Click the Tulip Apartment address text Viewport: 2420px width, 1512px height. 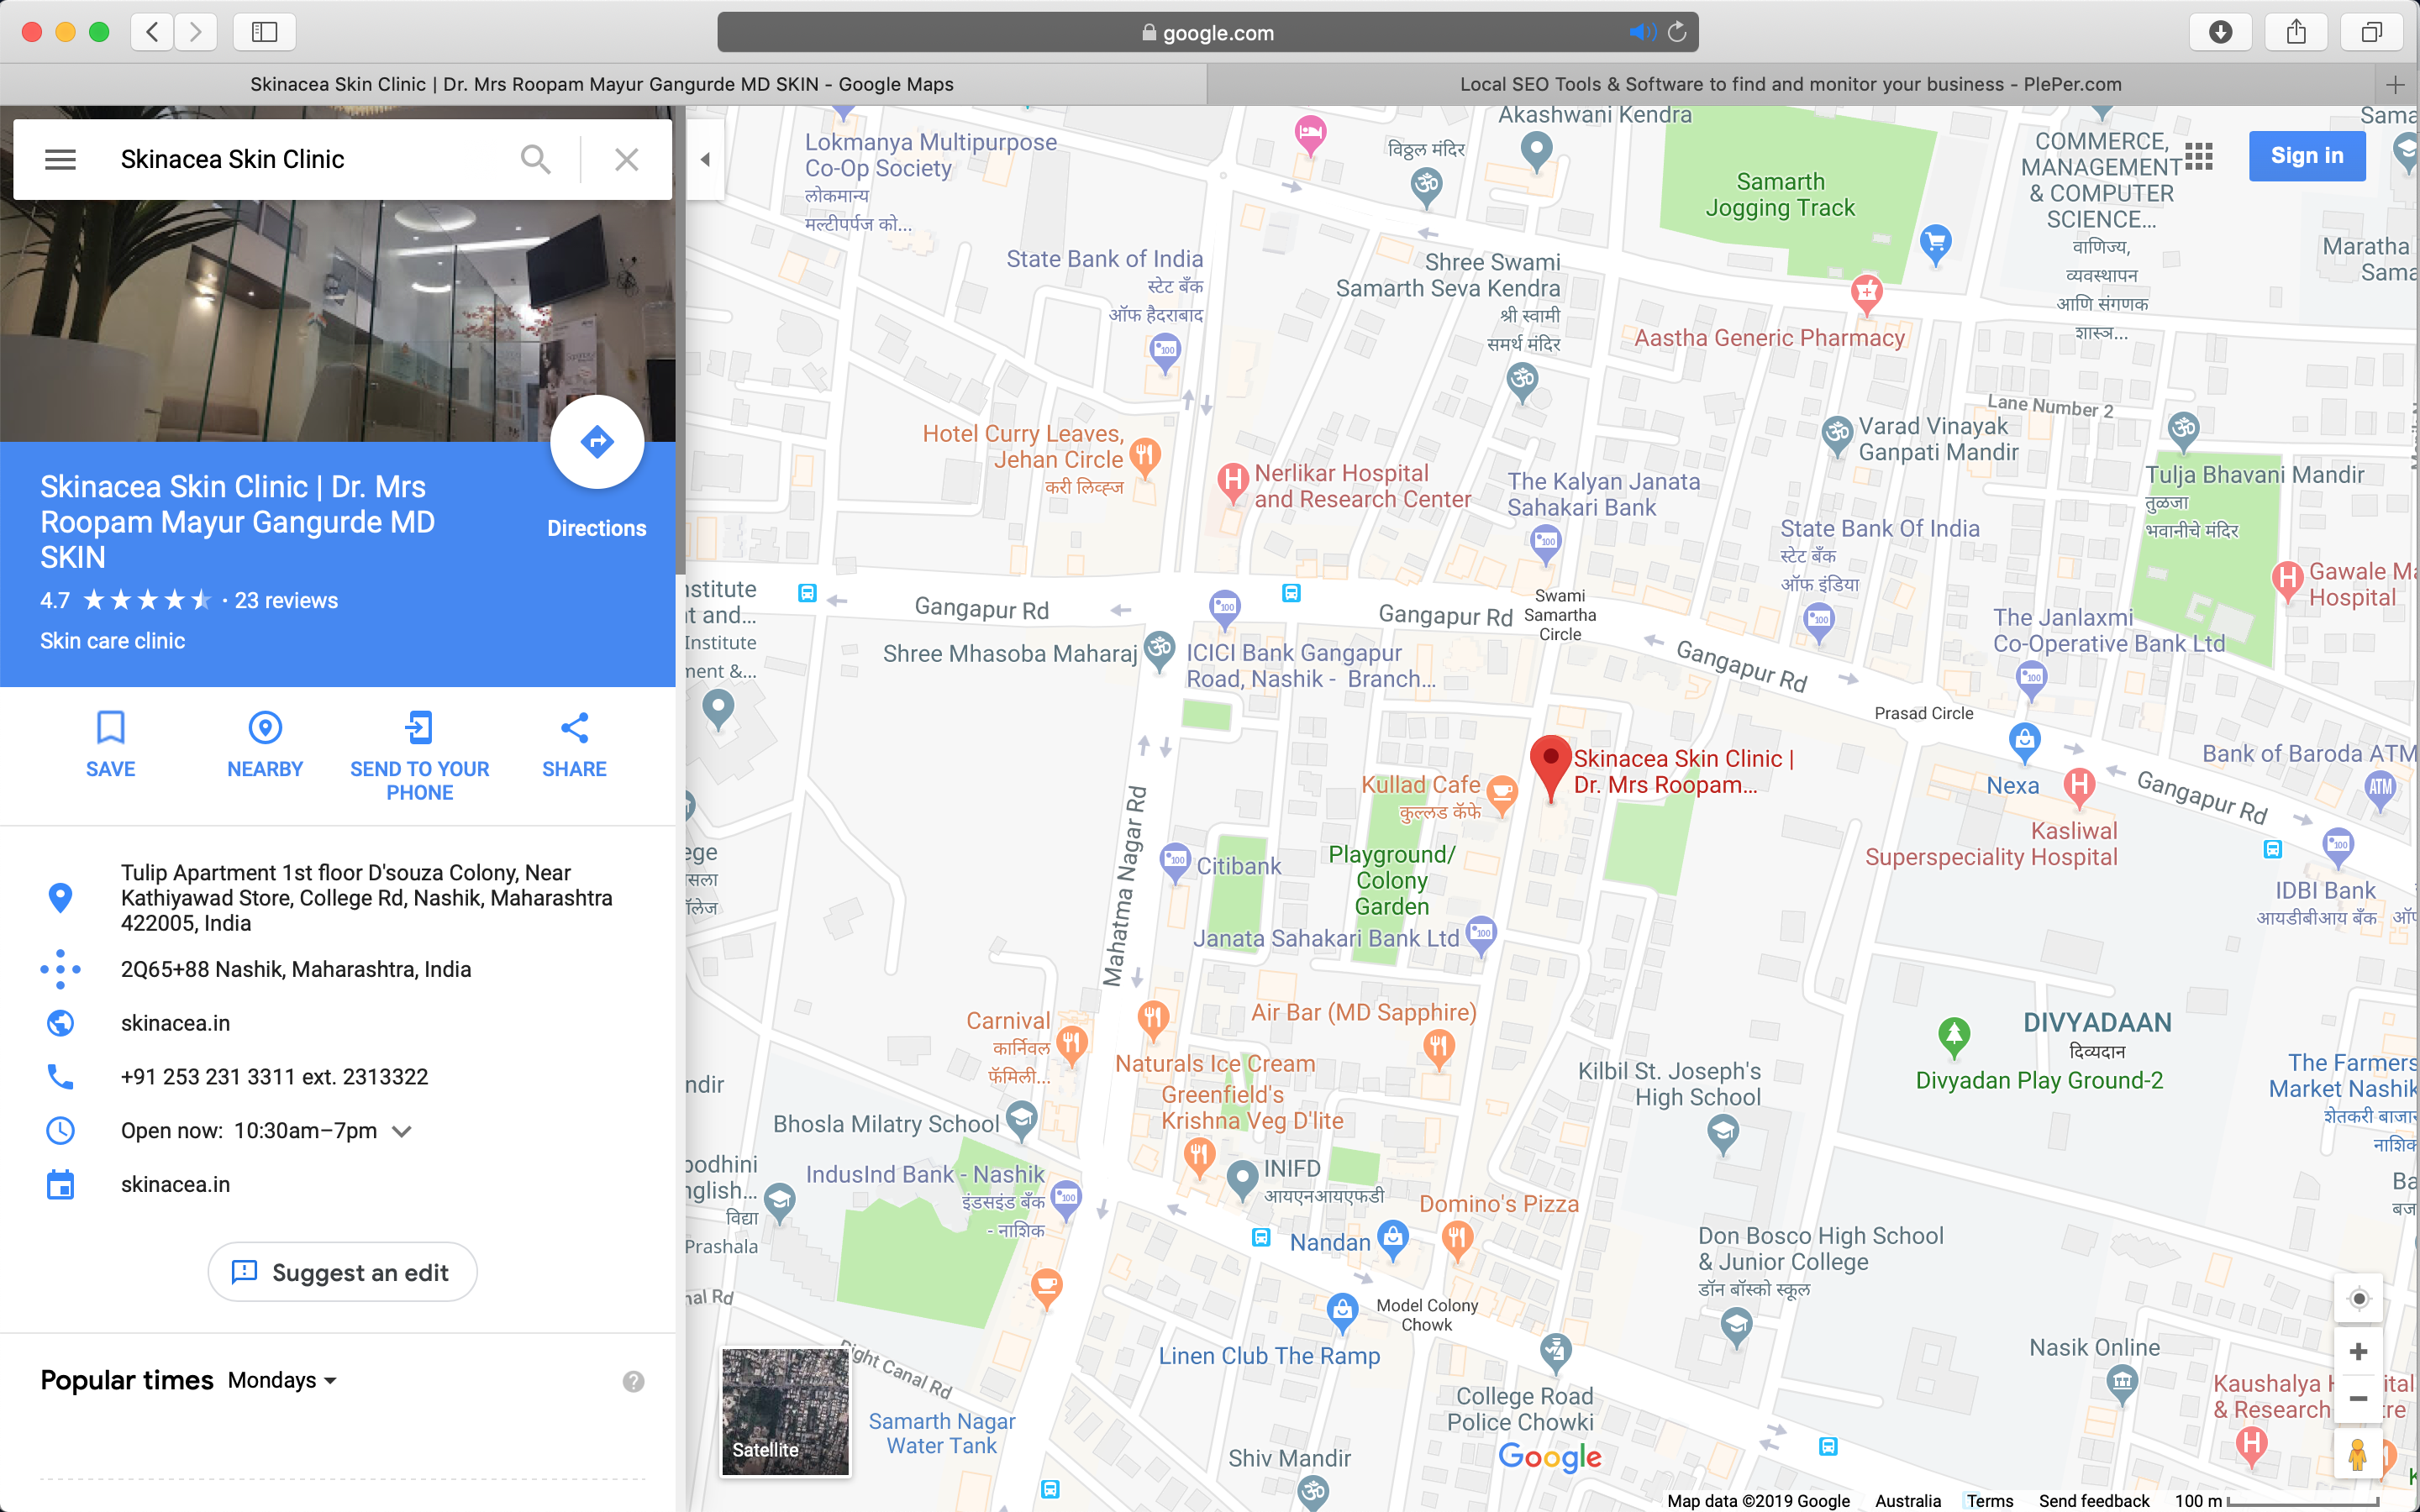(366, 898)
